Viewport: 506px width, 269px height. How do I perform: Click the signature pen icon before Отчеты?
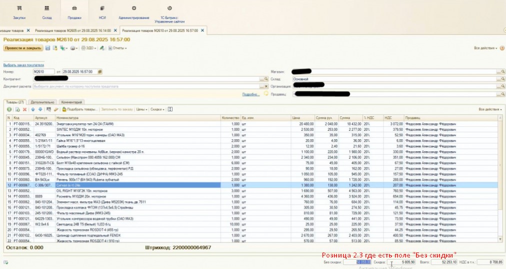102,48
